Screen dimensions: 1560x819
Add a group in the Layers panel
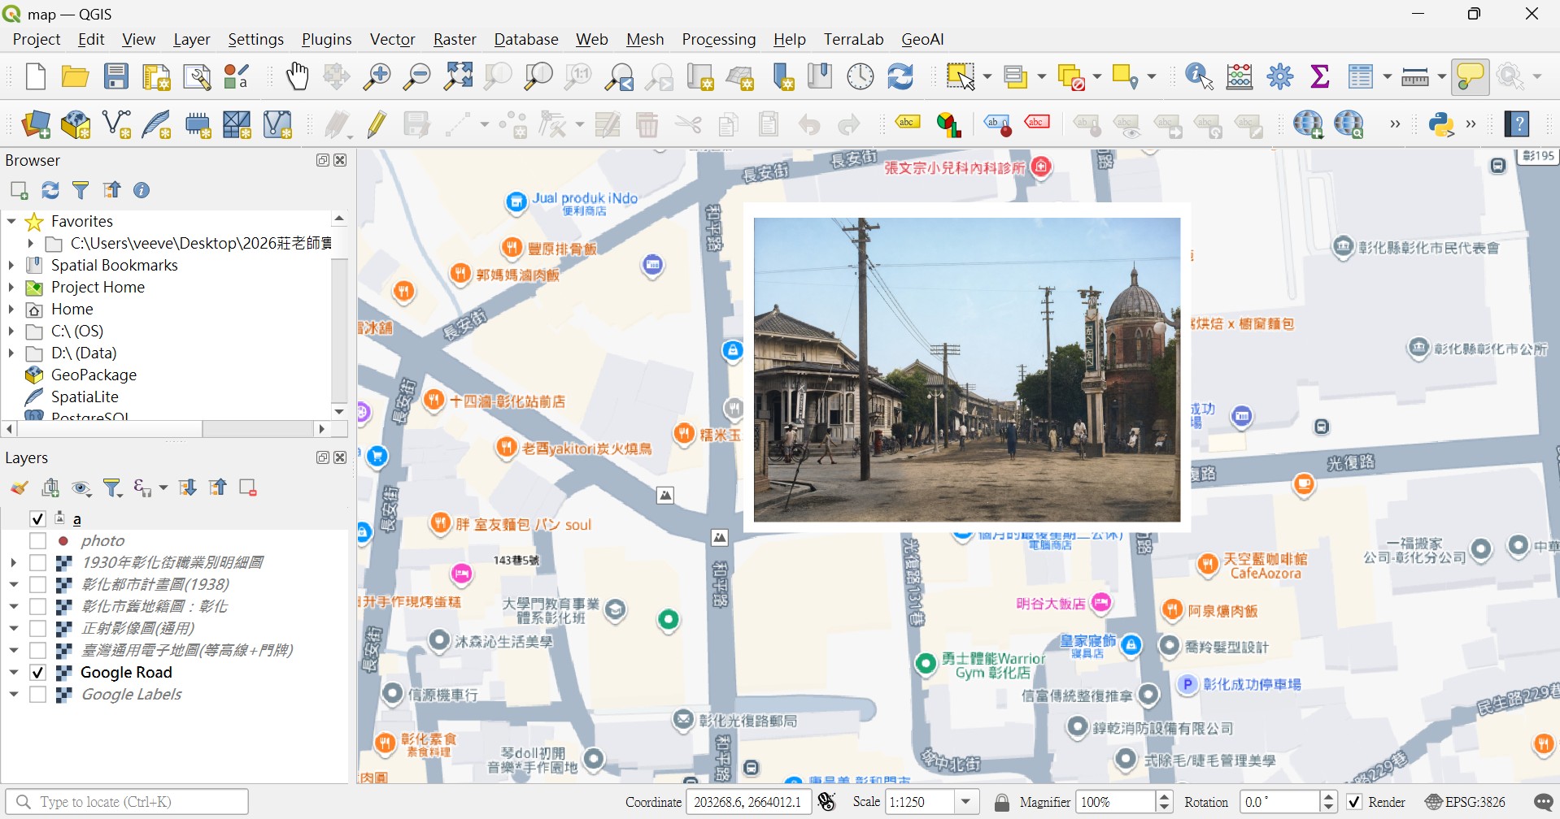[50, 487]
